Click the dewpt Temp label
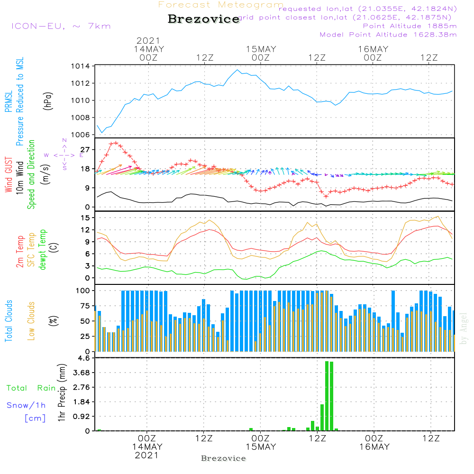The image size is (474, 474). coord(42,249)
